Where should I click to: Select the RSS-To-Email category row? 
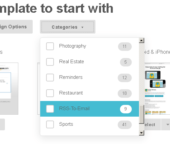tap(90, 109)
